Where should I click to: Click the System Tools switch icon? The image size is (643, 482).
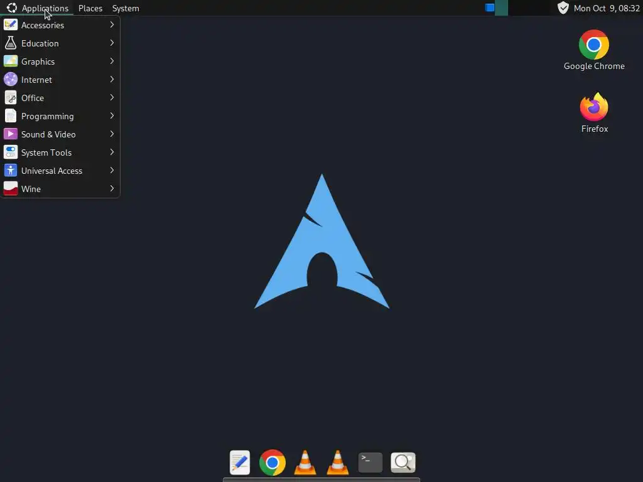[11, 153]
